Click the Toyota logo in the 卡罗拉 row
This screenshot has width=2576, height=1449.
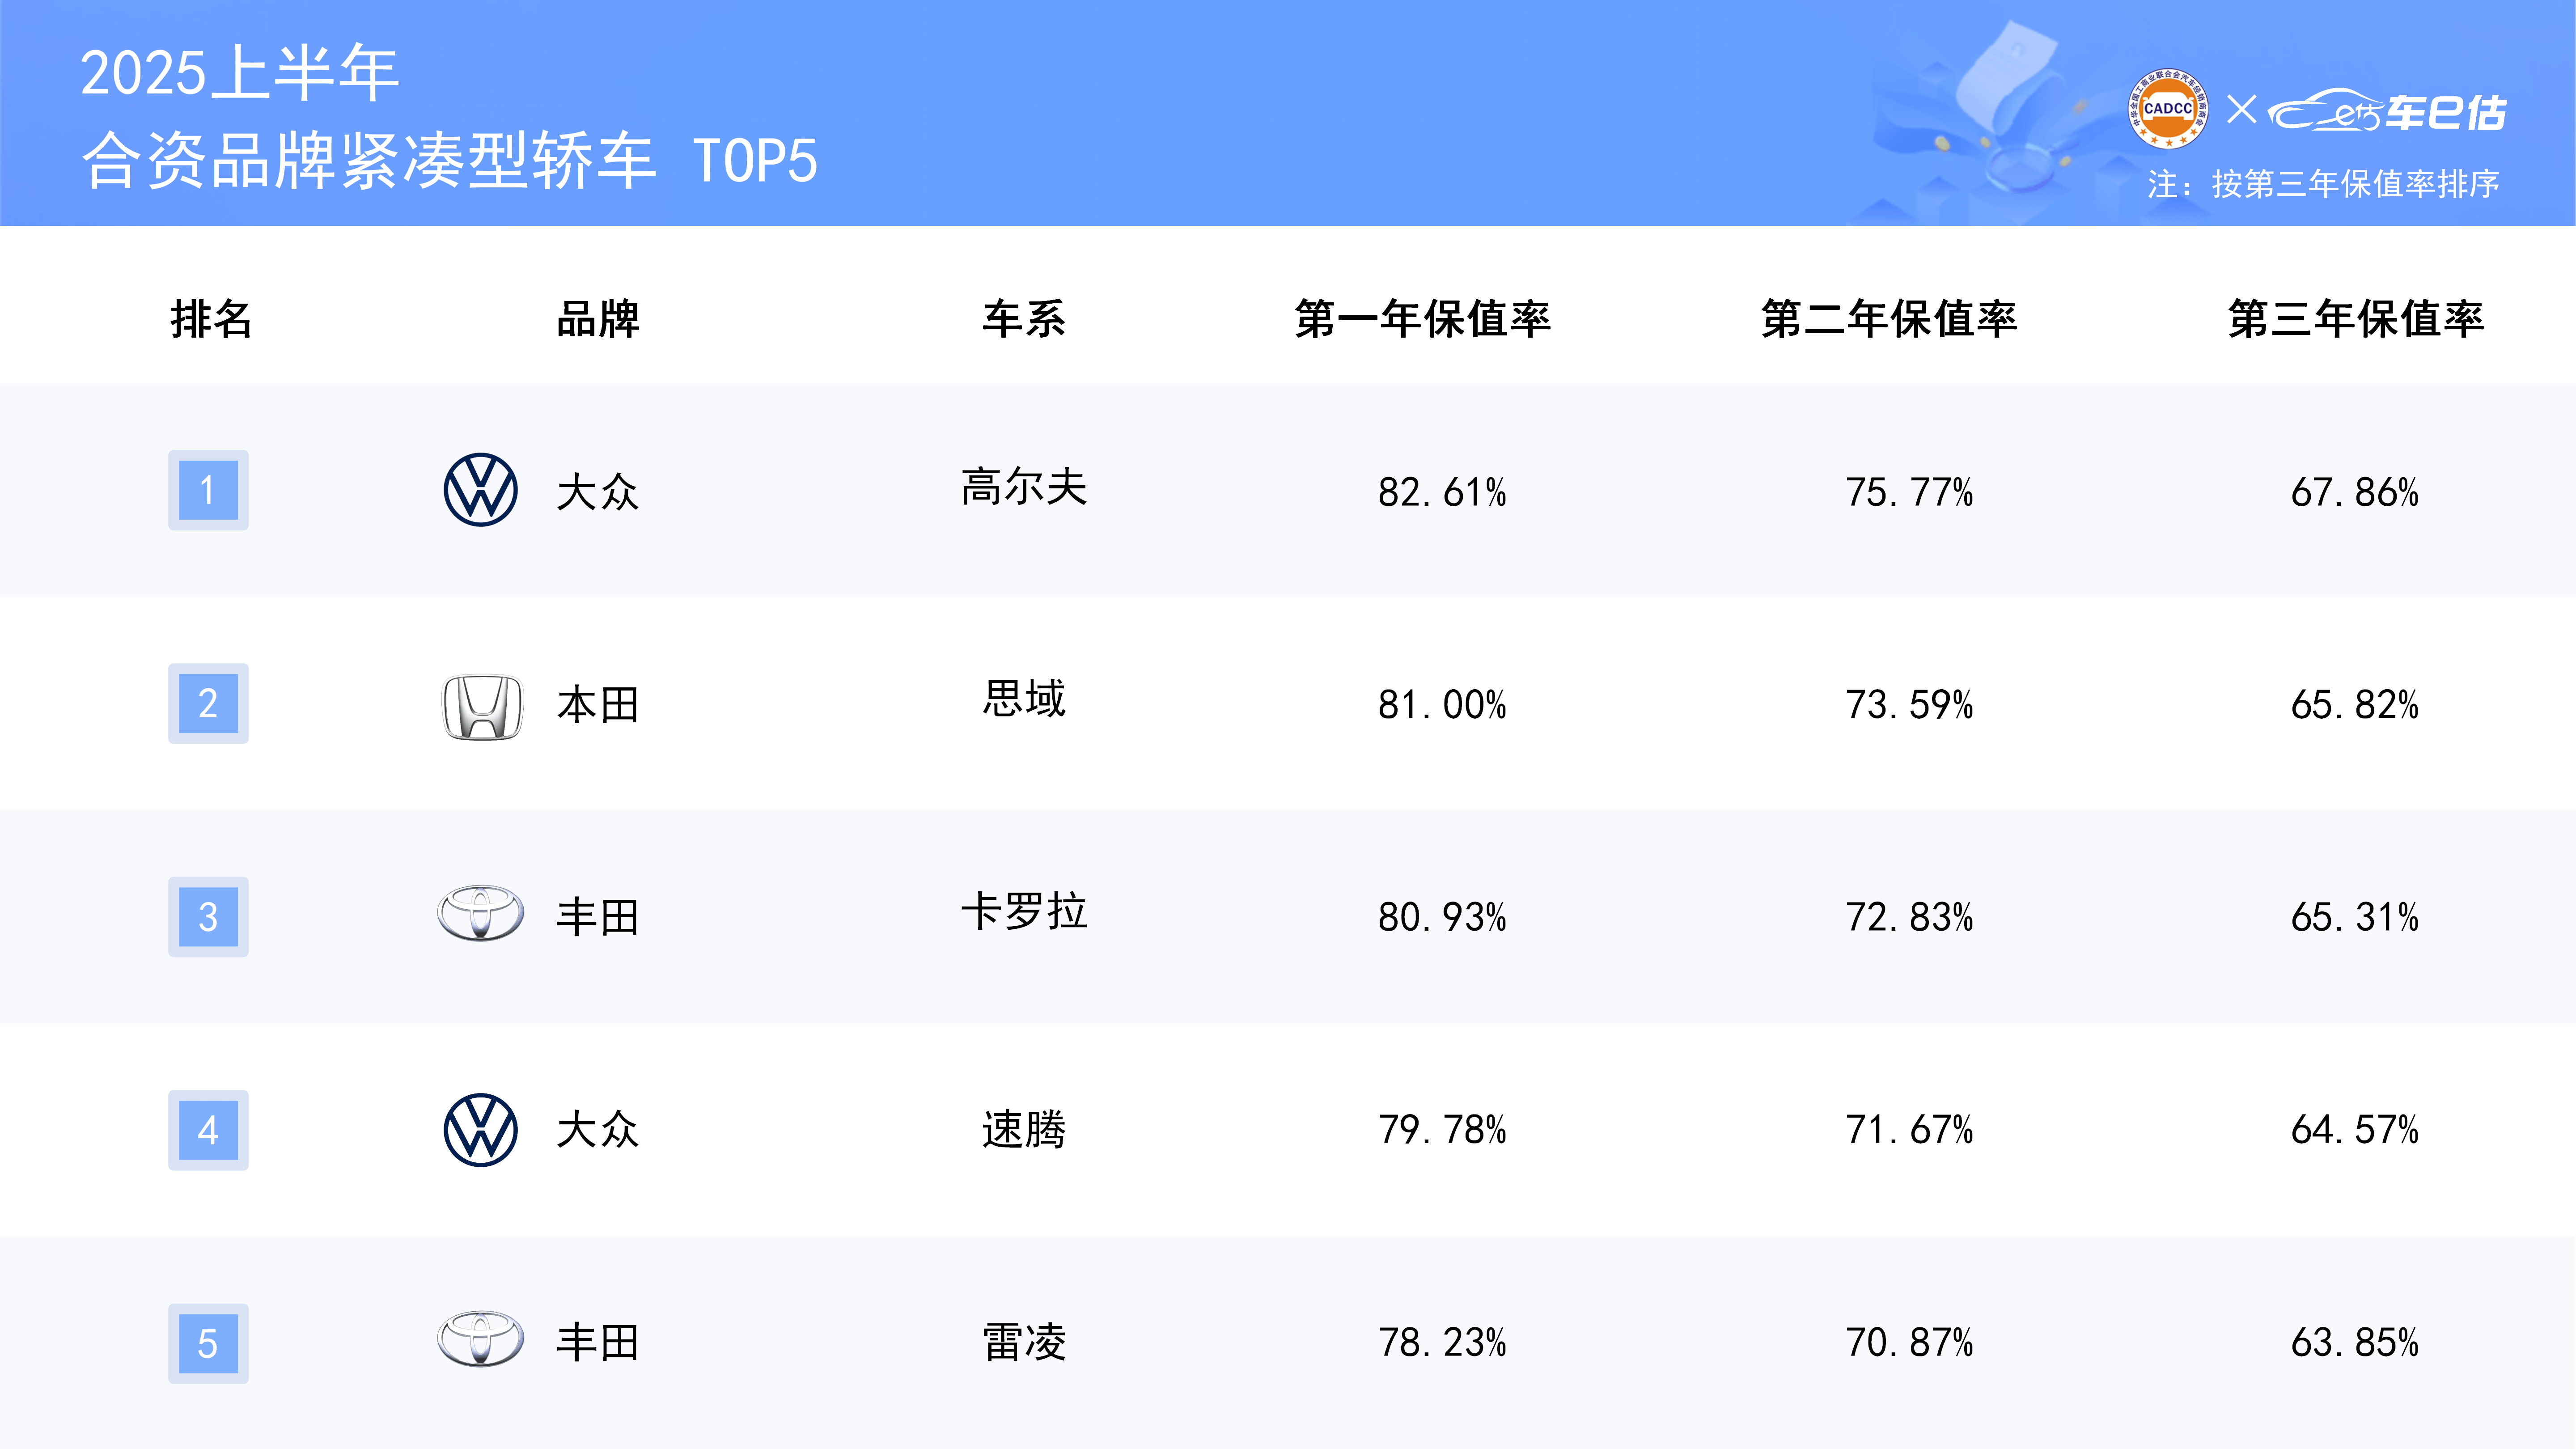click(x=480, y=913)
